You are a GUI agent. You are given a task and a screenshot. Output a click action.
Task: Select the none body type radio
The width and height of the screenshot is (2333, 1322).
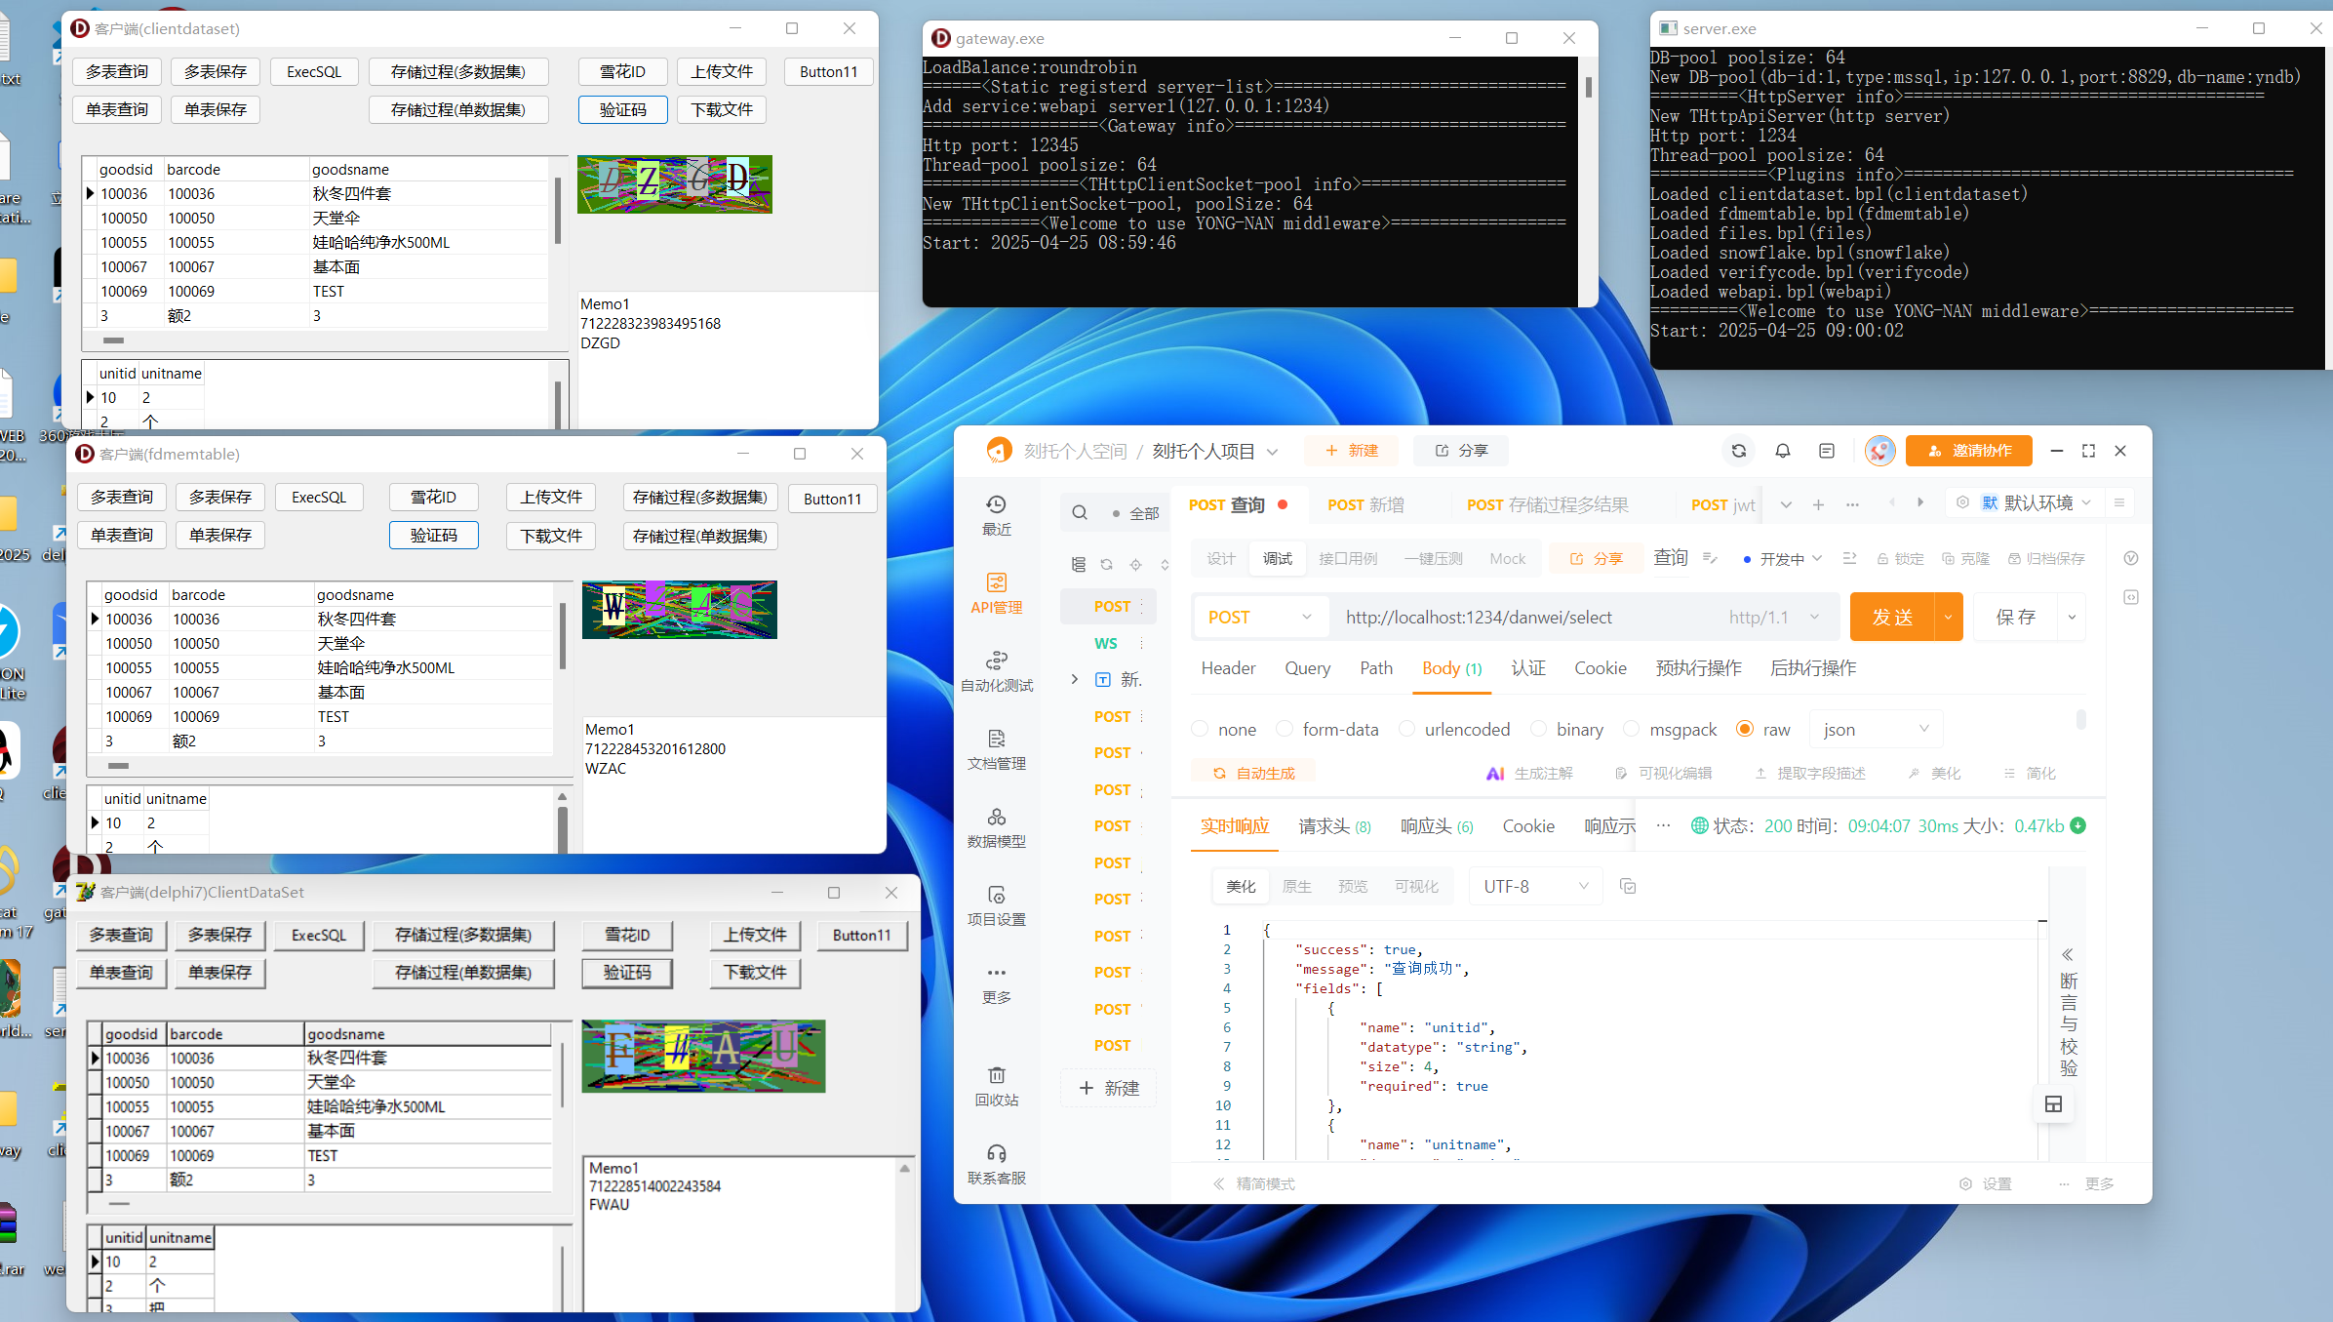point(1200,729)
